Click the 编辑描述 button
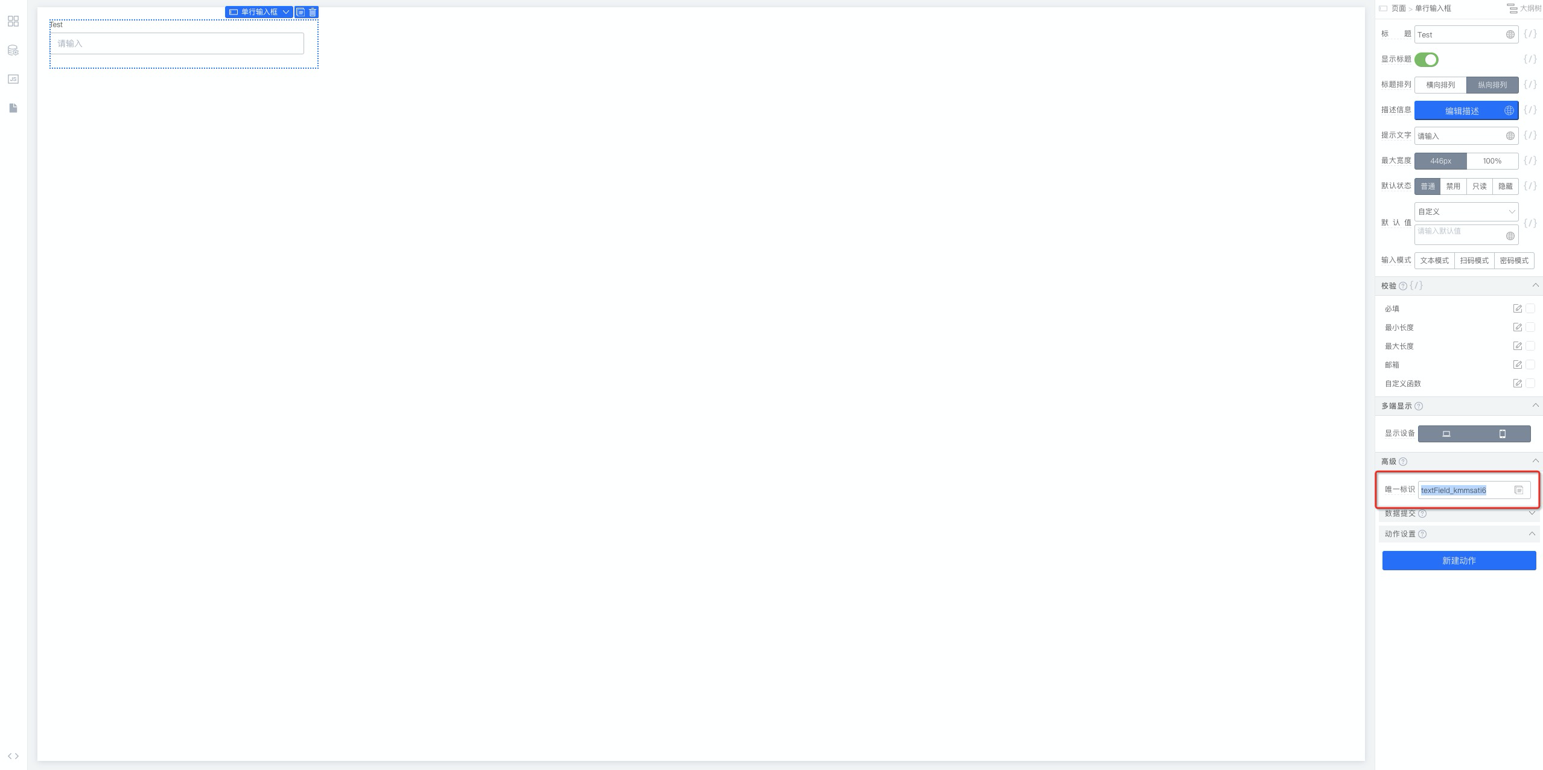 (1461, 111)
